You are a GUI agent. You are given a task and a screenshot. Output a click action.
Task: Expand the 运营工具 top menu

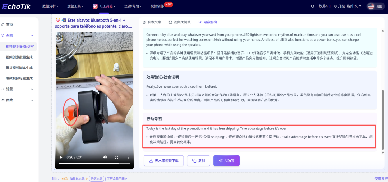pyautogui.click(x=77, y=6)
